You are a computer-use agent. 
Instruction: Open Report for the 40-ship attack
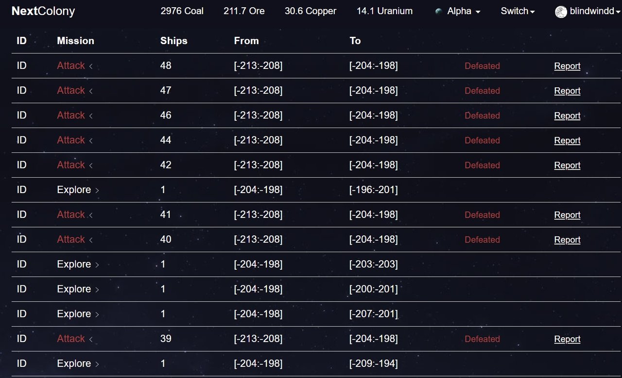click(x=567, y=240)
